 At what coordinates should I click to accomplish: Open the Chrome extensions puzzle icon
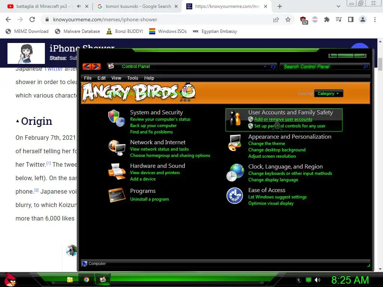point(327,19)
